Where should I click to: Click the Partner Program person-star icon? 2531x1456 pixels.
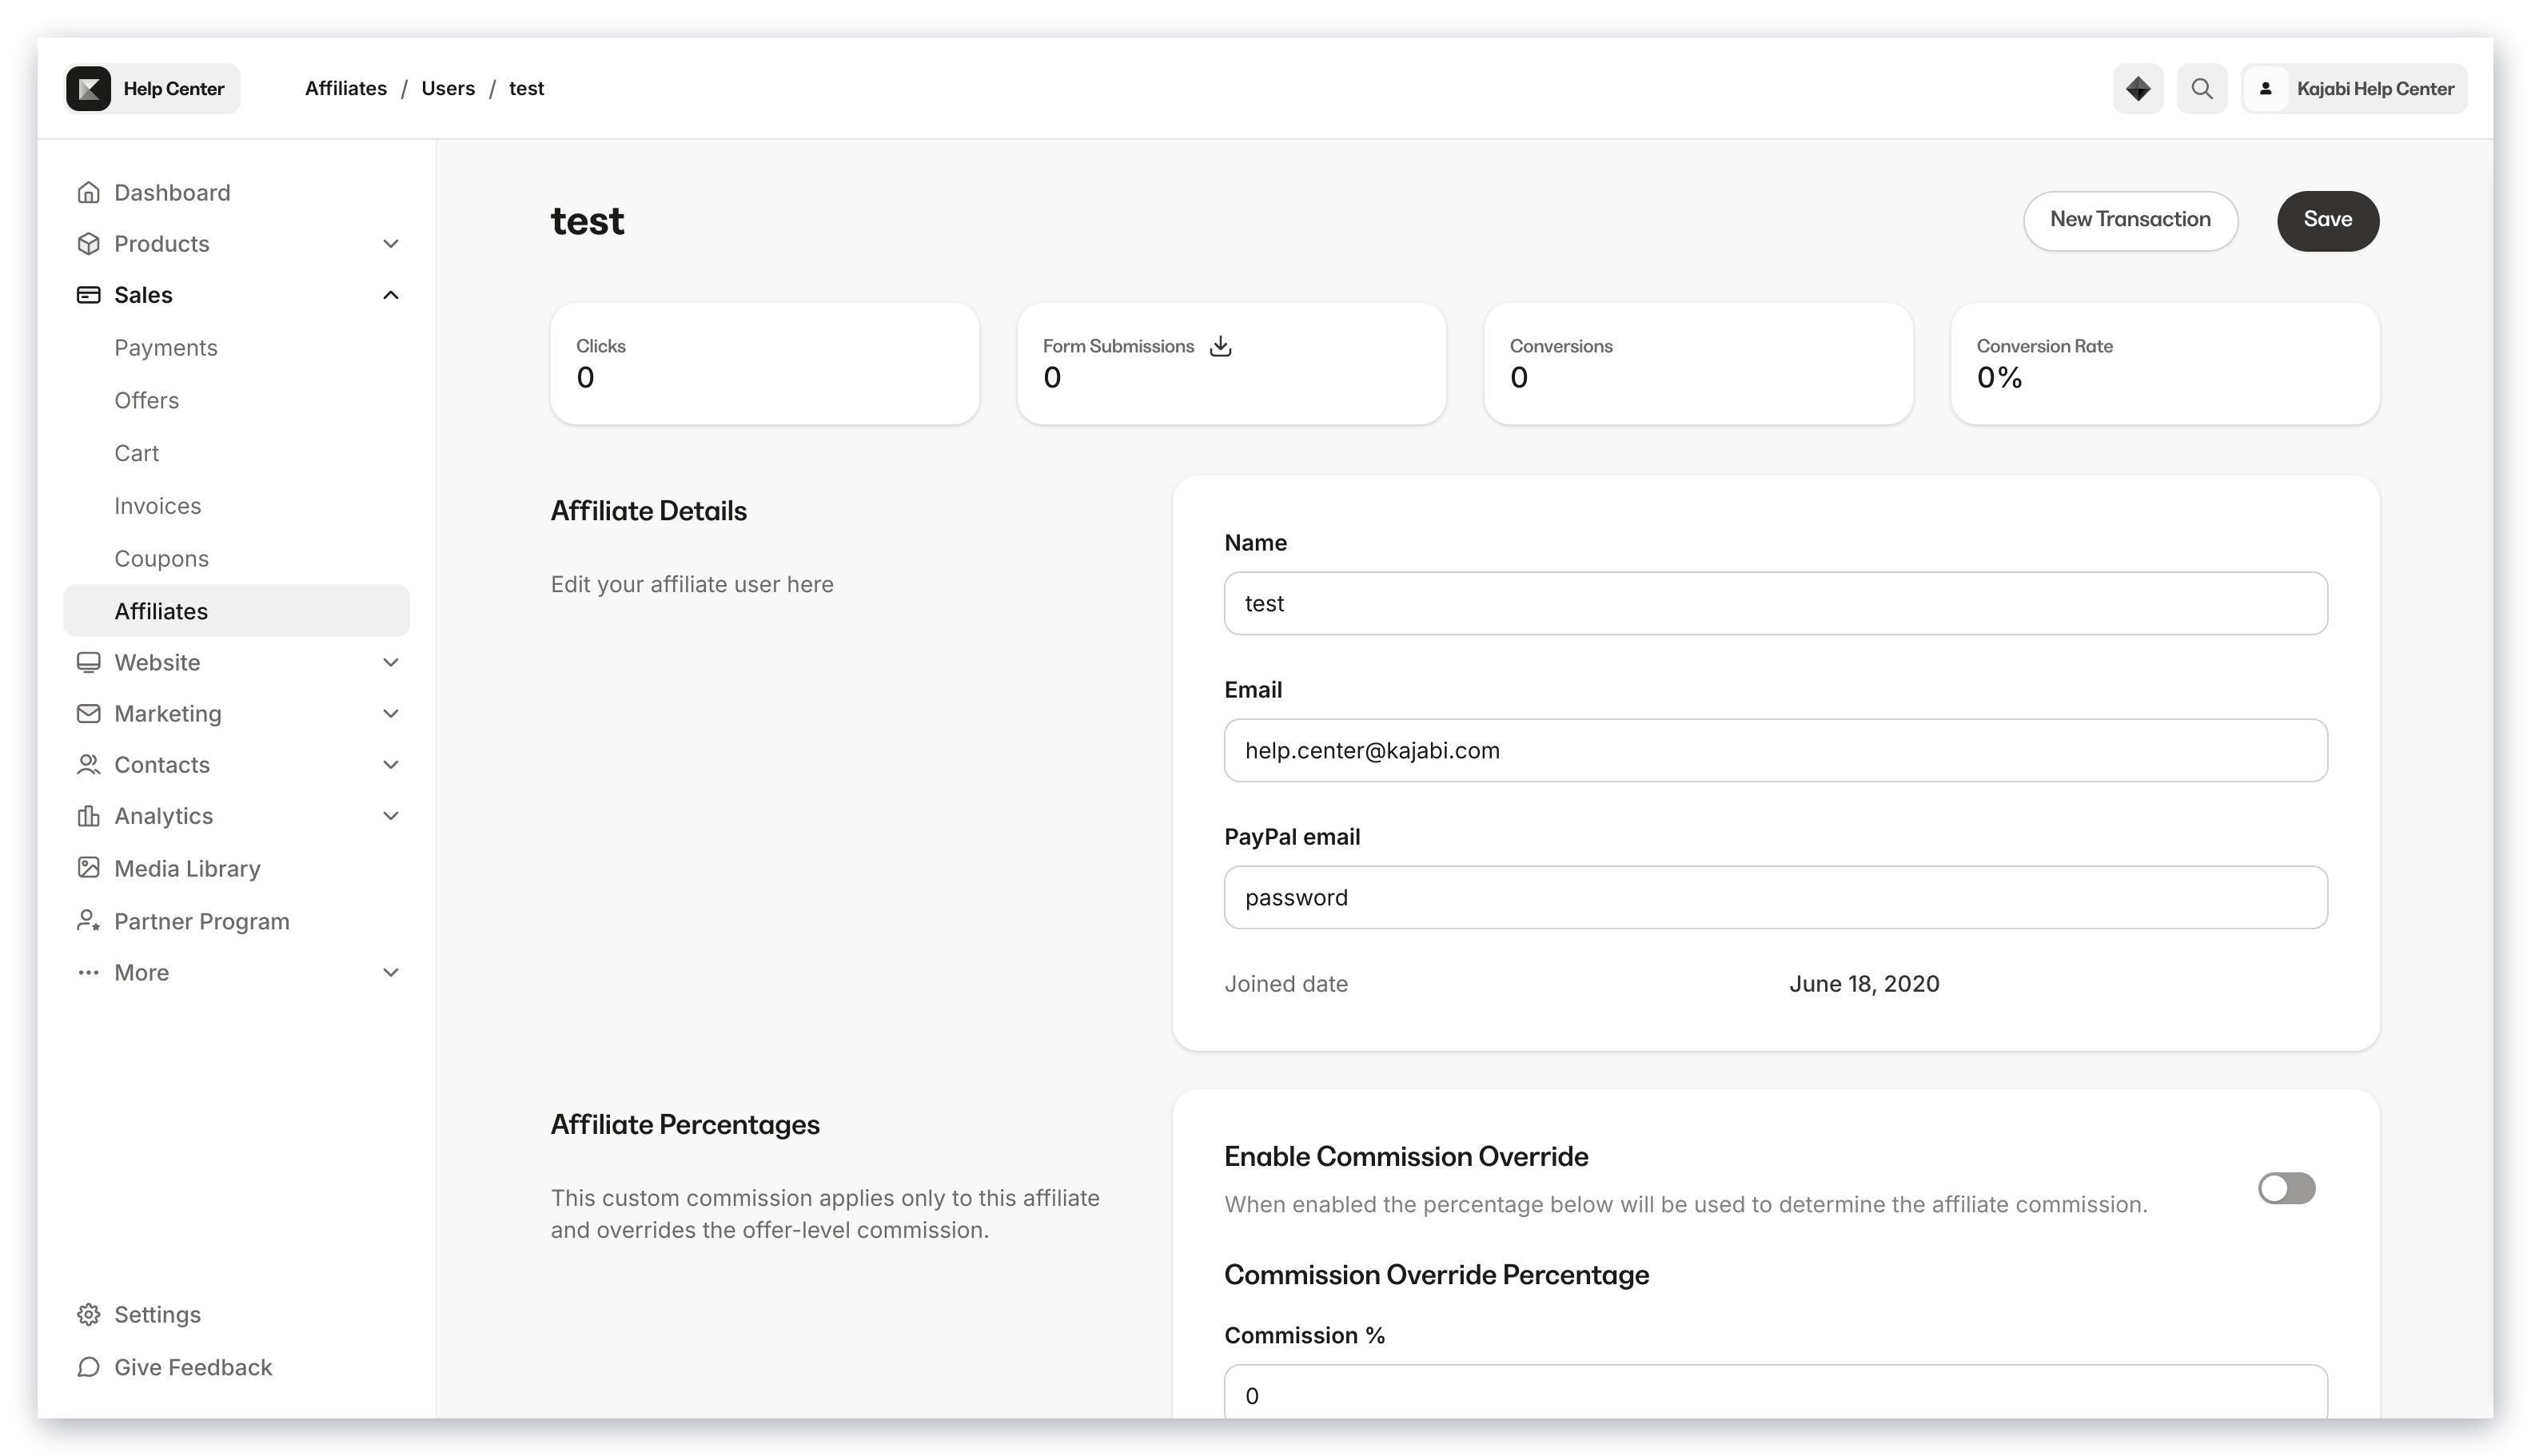tap(88, 920)
